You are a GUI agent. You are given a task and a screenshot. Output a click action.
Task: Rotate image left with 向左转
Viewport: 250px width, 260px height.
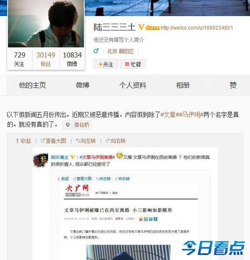(85, 141)
